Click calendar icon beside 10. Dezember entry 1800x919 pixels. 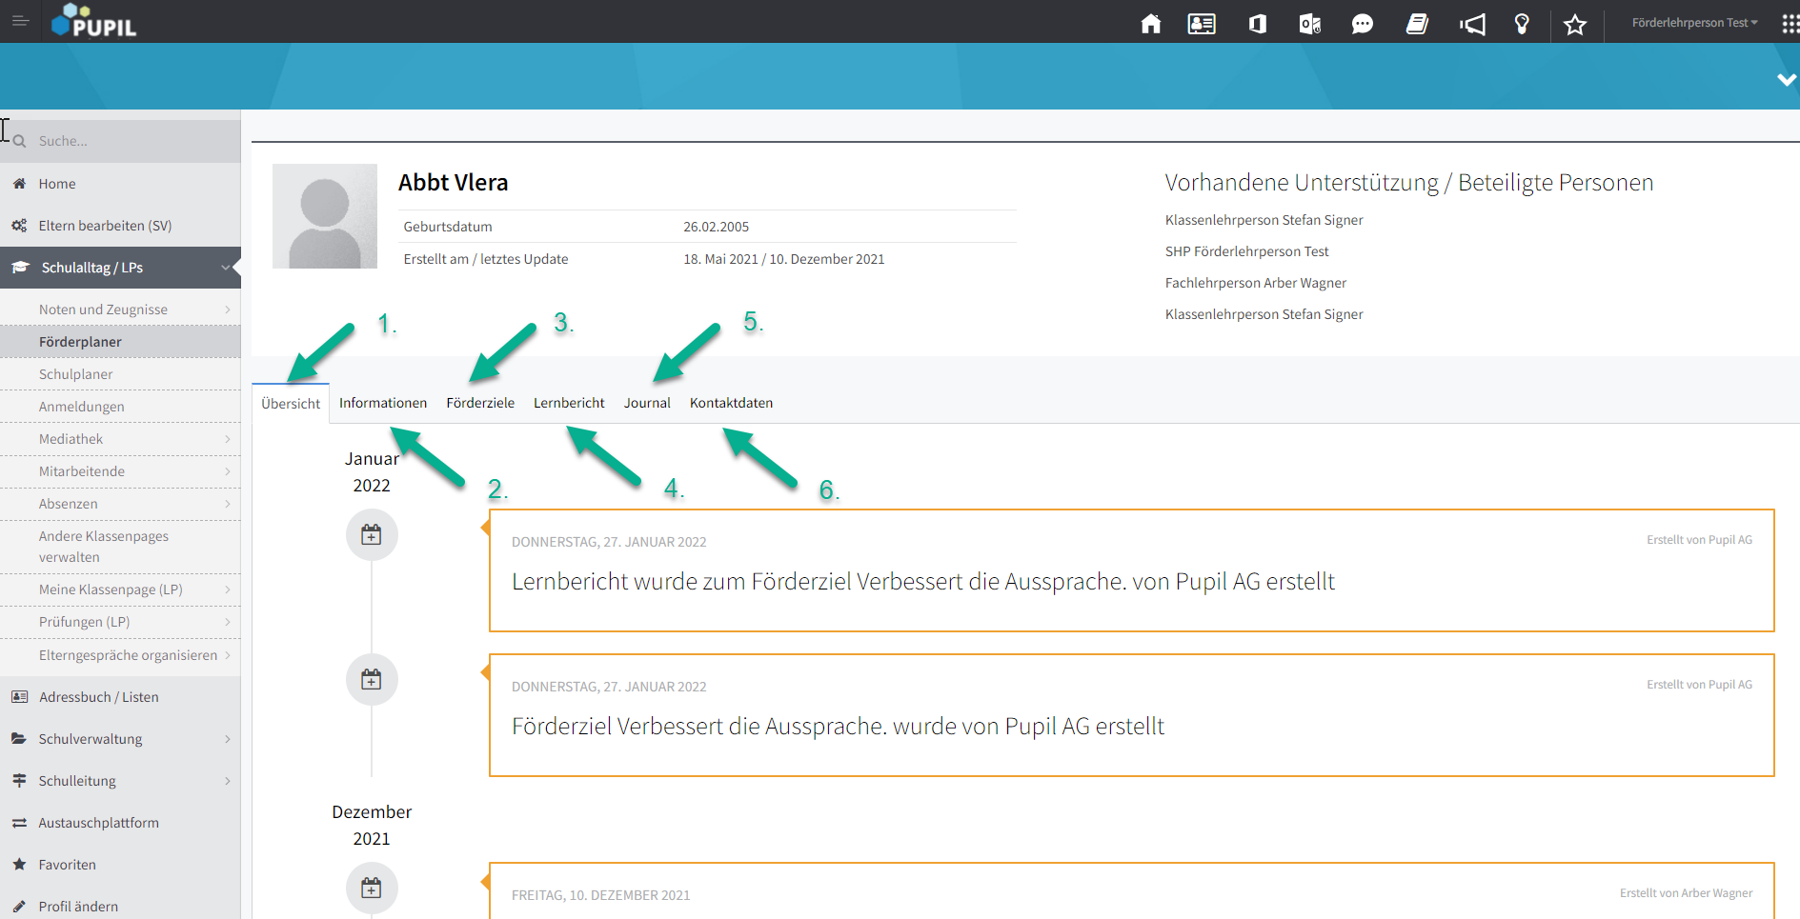[372, 889]
